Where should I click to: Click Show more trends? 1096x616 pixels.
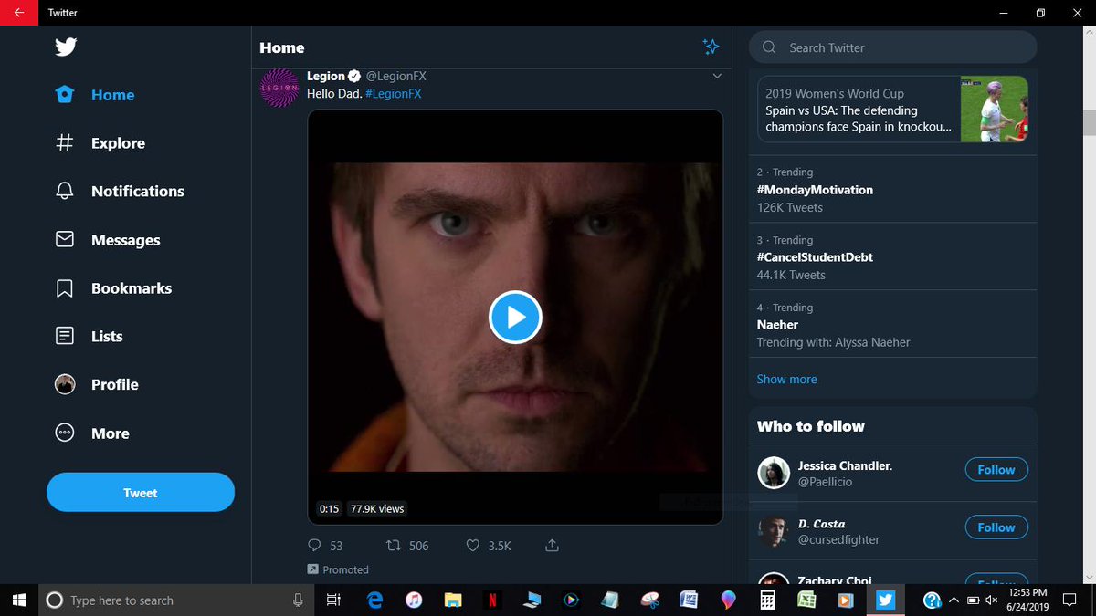pos(786,379)
